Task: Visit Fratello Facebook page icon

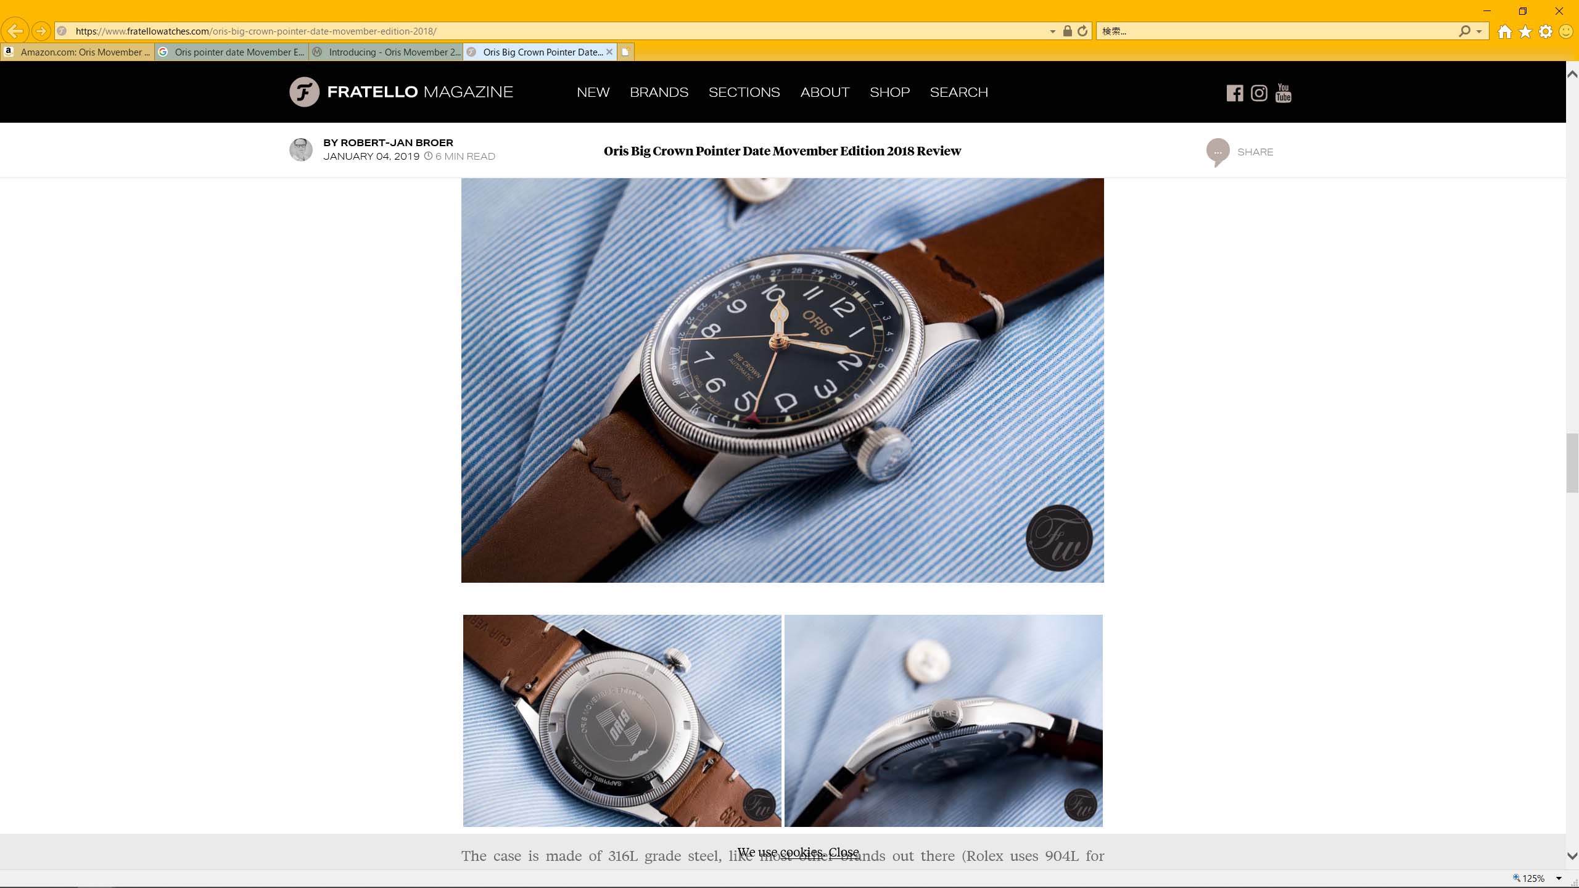Action: click(1235, 93)
